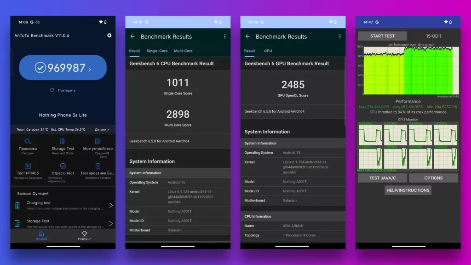
Task: Open the Проверка test icon
Action: pos(28,141)
